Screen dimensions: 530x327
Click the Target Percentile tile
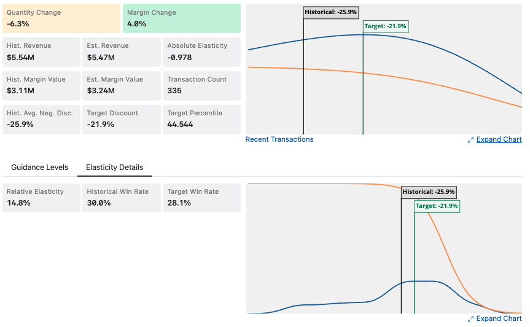(201, 119)
